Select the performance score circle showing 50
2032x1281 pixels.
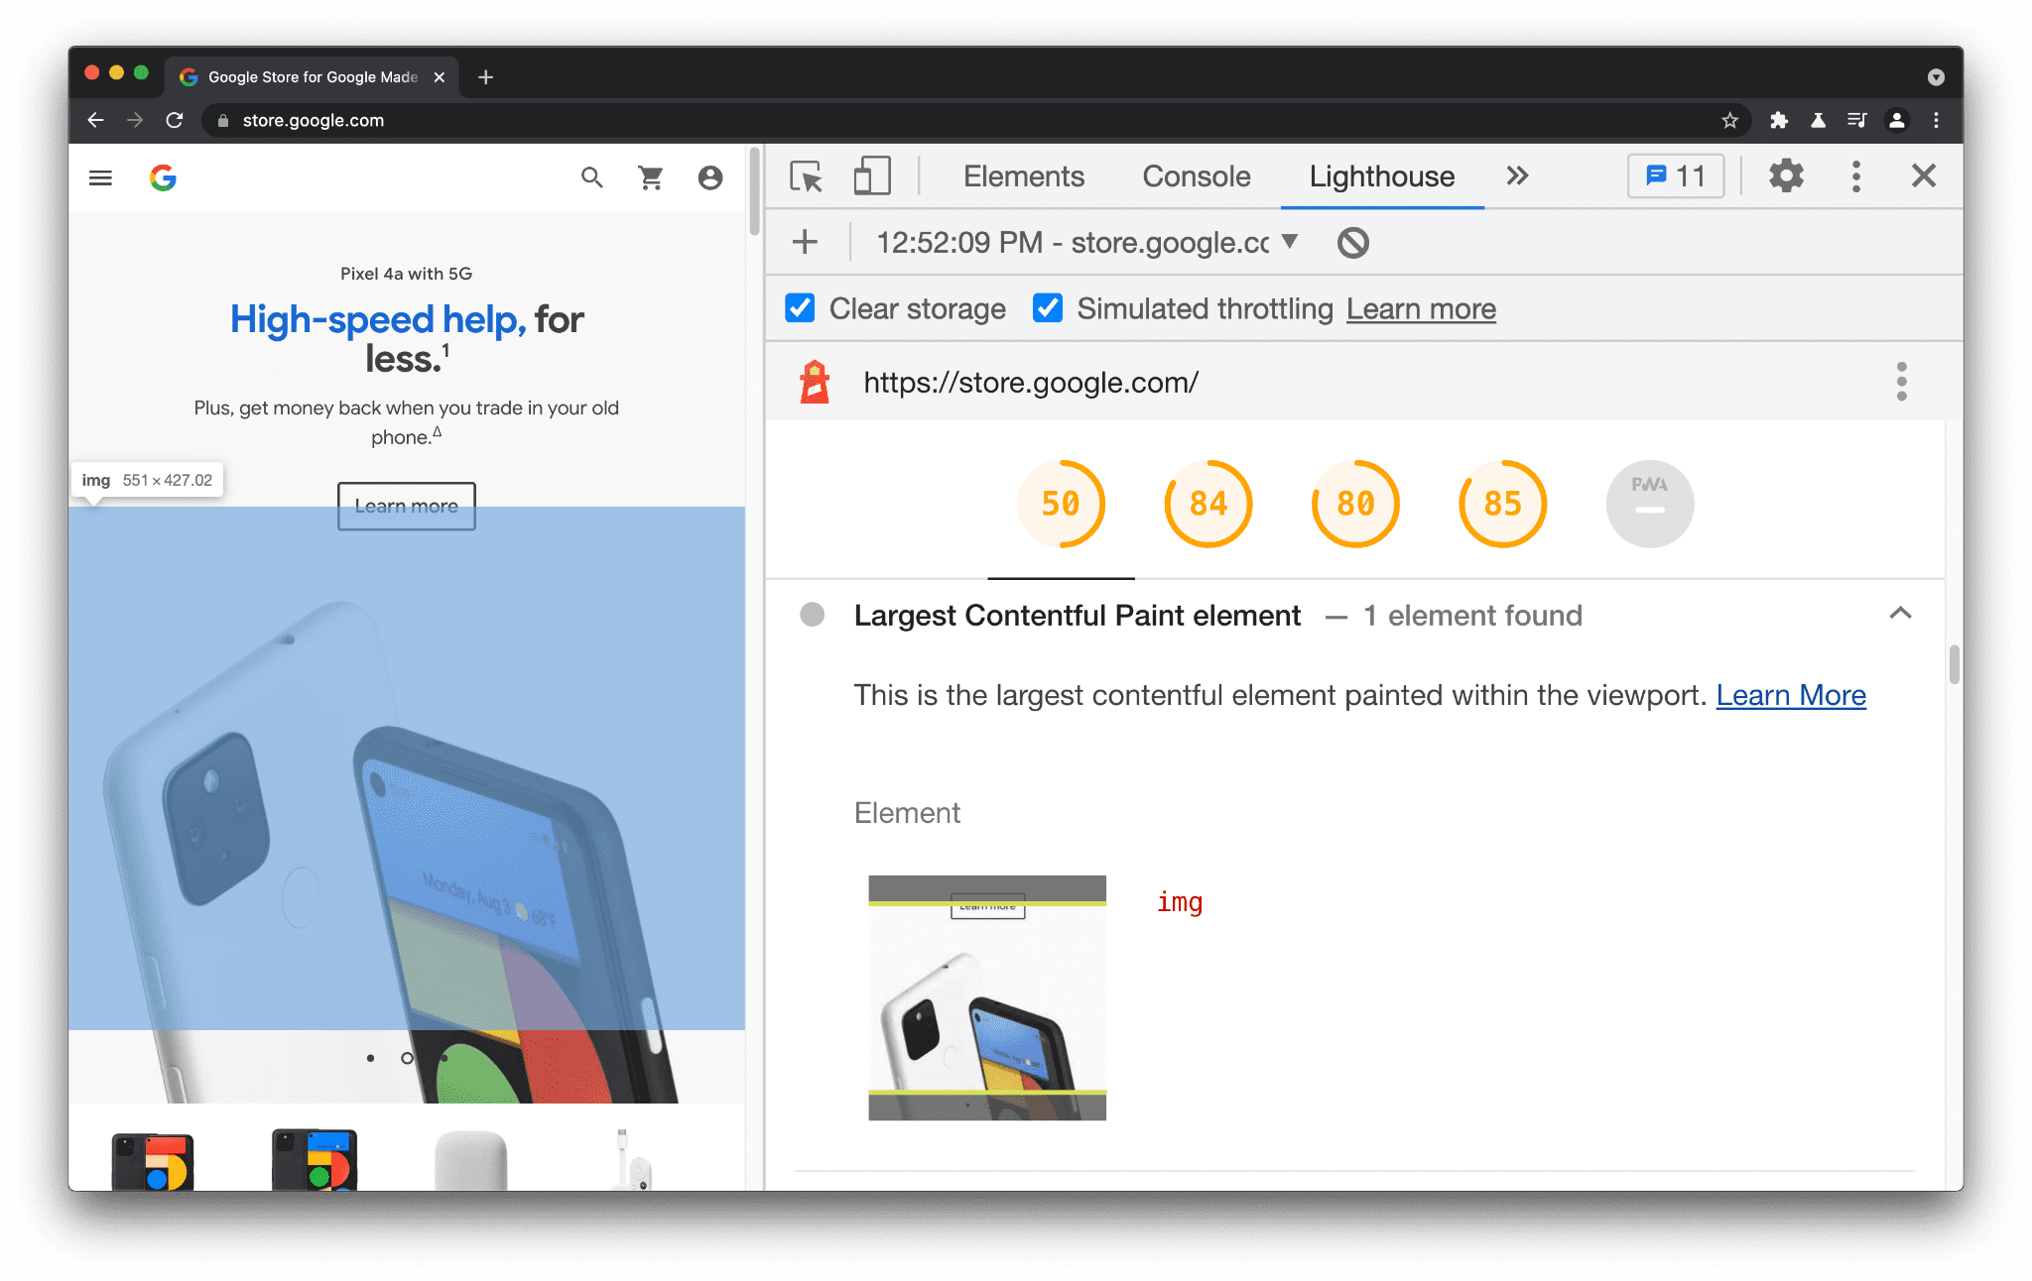coord(1062,504)
